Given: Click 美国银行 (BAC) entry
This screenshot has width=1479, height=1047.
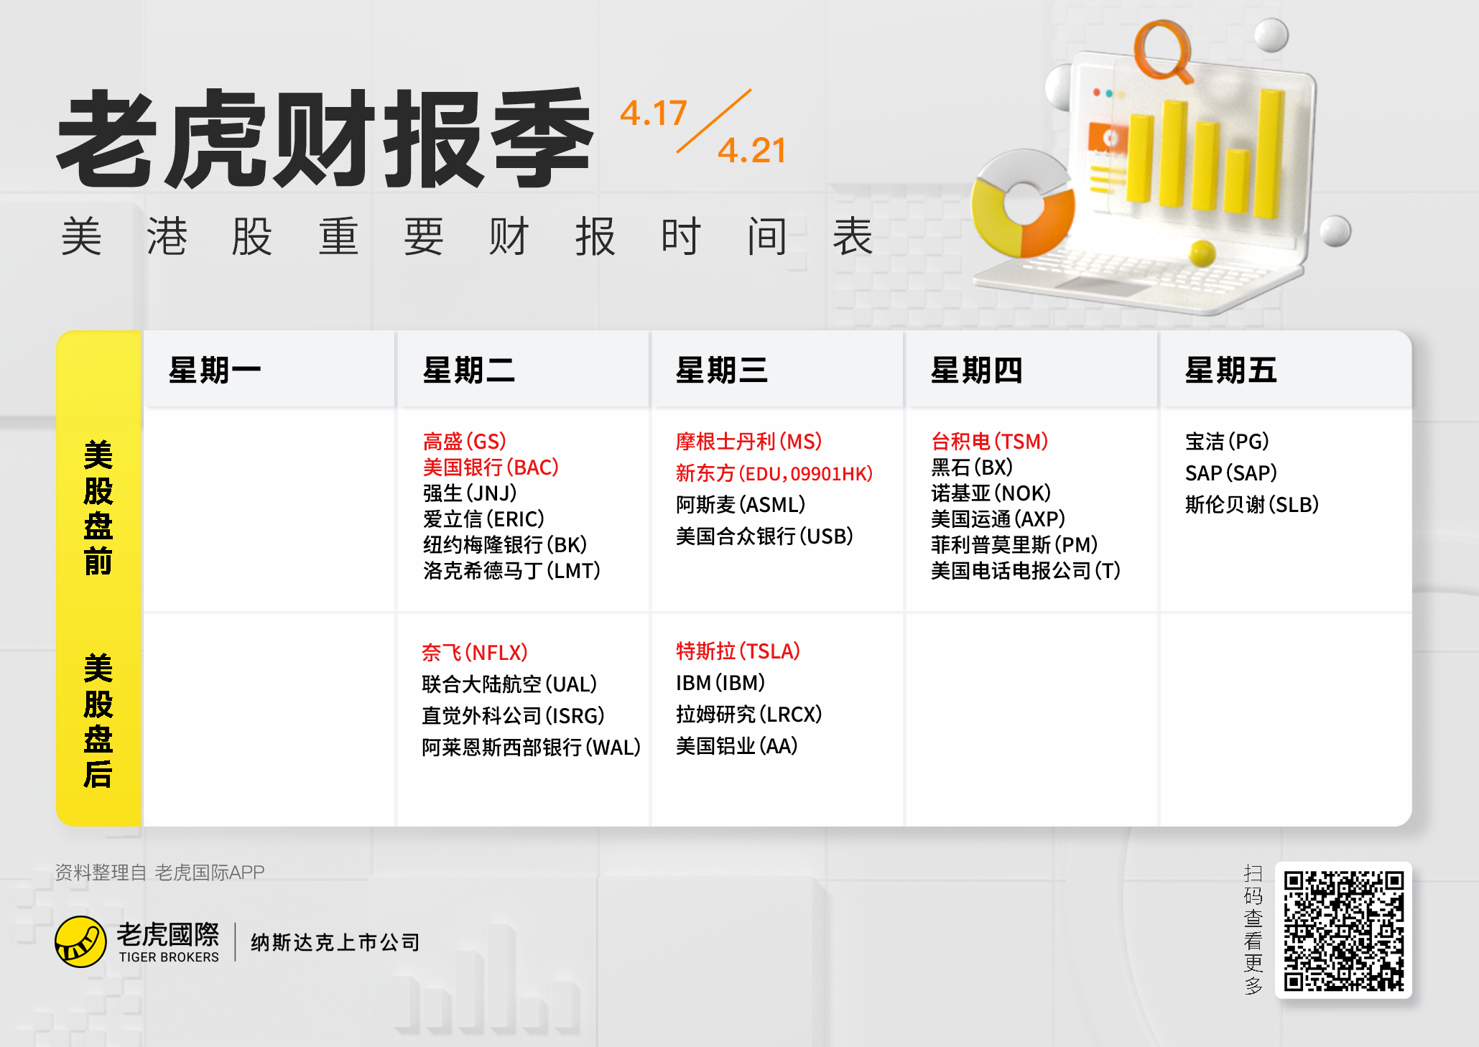Looking at the screenshot, I should tap(491, 467).
